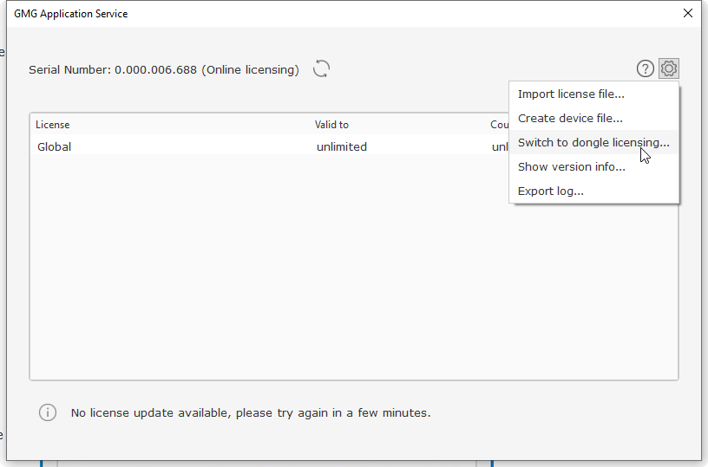Open Show version info...
The height and width of the screenshot is (467, 708).
pos(593,166)
